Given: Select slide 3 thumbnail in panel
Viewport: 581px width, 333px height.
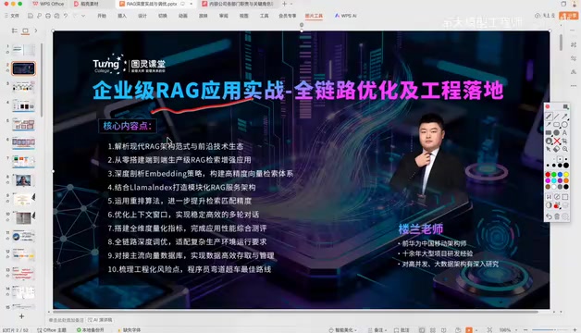Looking at the screenshot, I should (24, 87).
